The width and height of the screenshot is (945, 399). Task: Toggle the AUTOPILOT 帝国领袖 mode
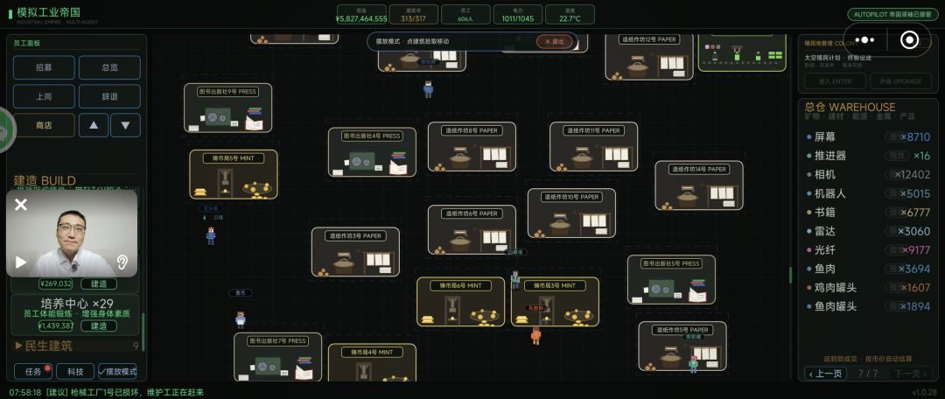point(892,15)
